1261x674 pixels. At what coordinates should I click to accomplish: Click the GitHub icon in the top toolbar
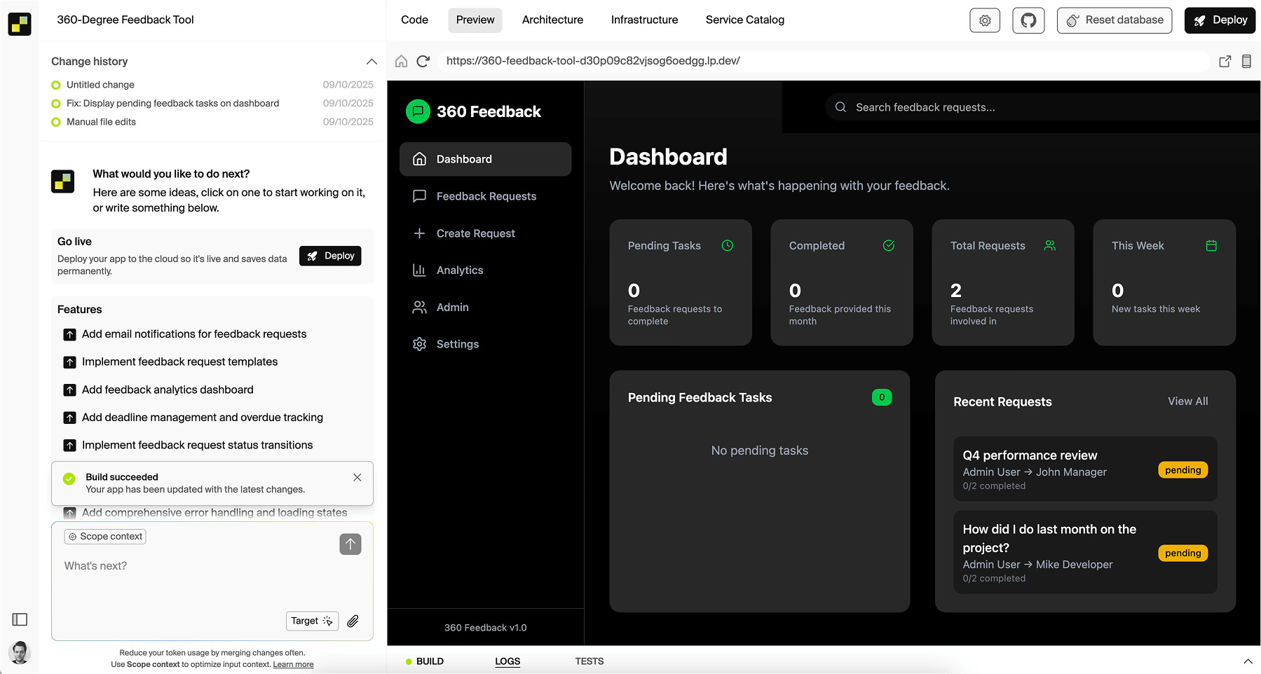[x=1028, y=20]
